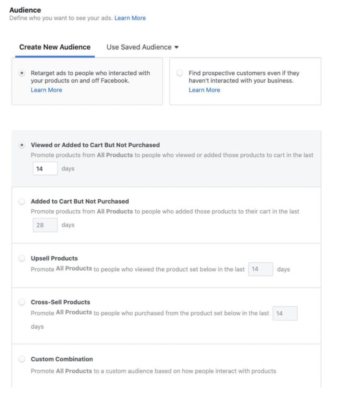342x405 pixels.
Task: Enable the Upsell Products radio option
Action: [x=22, y=258]
